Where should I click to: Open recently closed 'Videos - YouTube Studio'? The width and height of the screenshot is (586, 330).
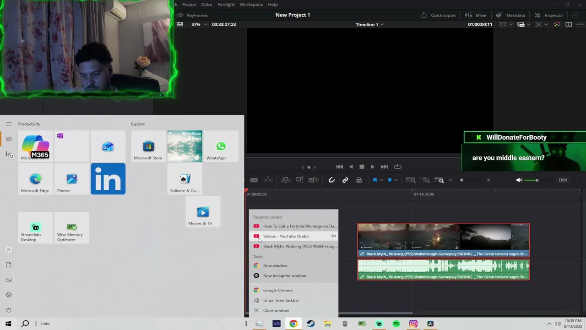click(293, 236)
